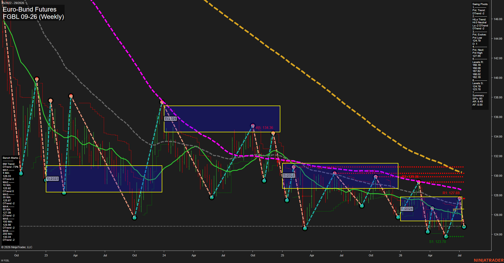Select the FGBL 09-26 (Weekly) subtitle
The width and height of the screenshot is (504, 263).
click(33, 17)
